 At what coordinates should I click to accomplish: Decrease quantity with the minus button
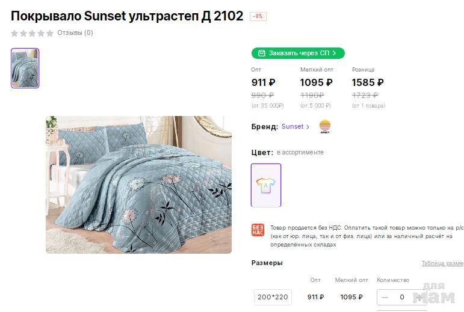tap(385, 297)
